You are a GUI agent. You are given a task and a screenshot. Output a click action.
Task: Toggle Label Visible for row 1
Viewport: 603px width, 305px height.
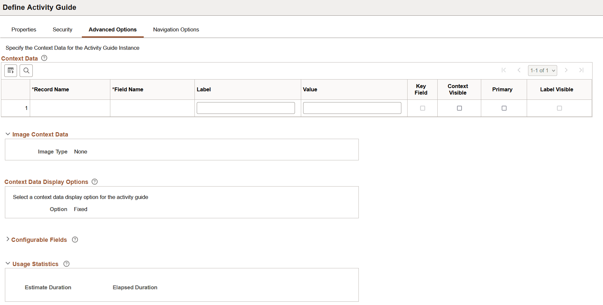pos(559,108)
